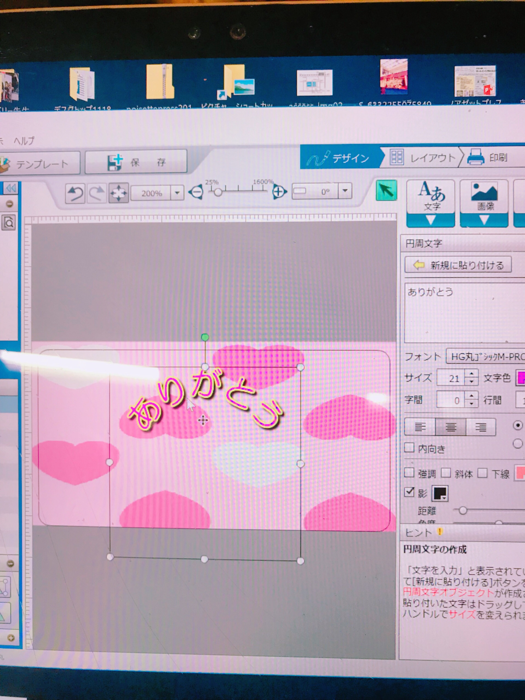Toggle the 内向き checkbox

409,447
